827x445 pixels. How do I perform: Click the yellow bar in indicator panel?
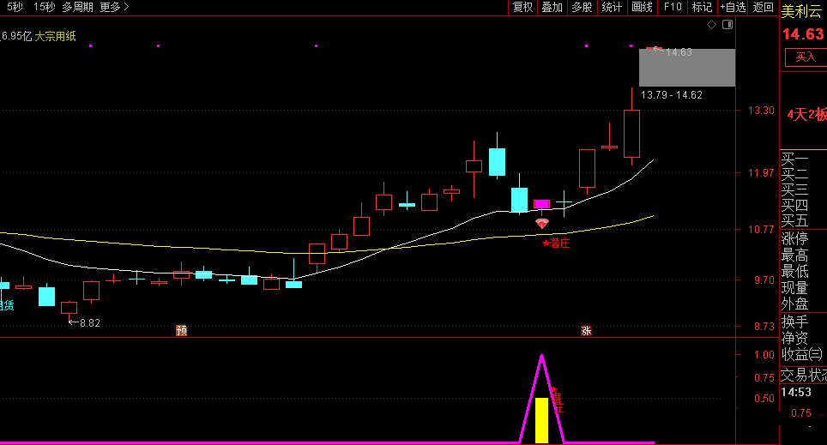[541, 420]
